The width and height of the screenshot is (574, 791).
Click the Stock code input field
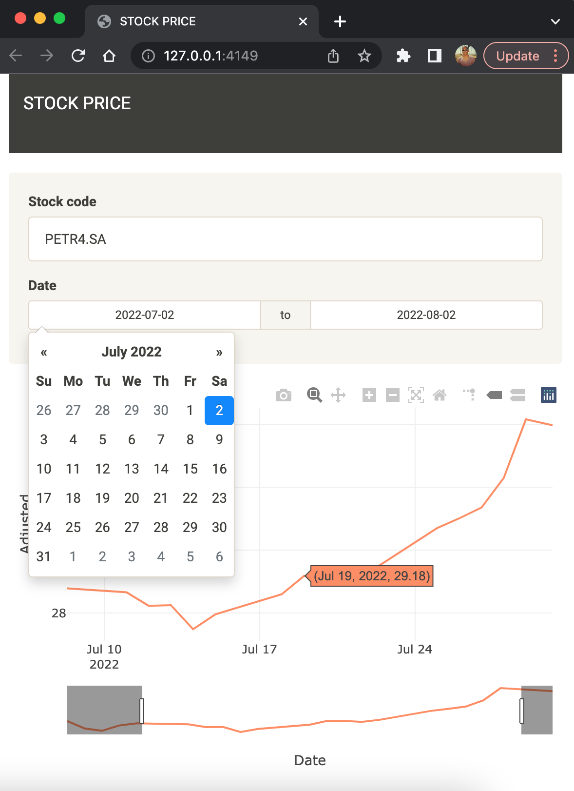(x=285, y=239)
